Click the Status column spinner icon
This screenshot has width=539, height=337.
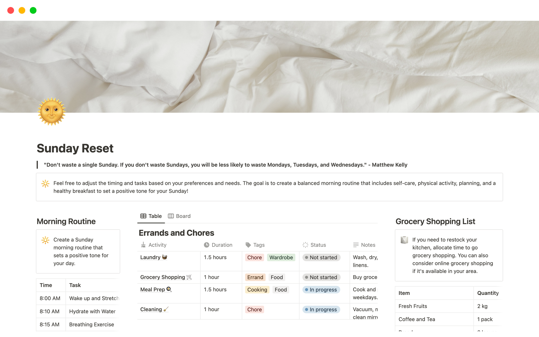coord(305,245)
